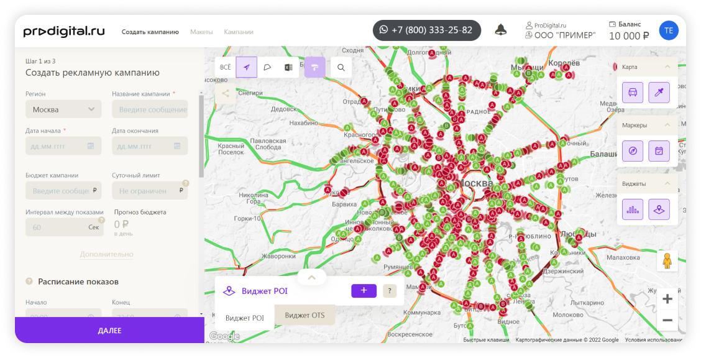Click the ДАЛЕЕ button
The height and width of the screenshot is (358, 701).
pyautogui.click(x=109, y=330)
